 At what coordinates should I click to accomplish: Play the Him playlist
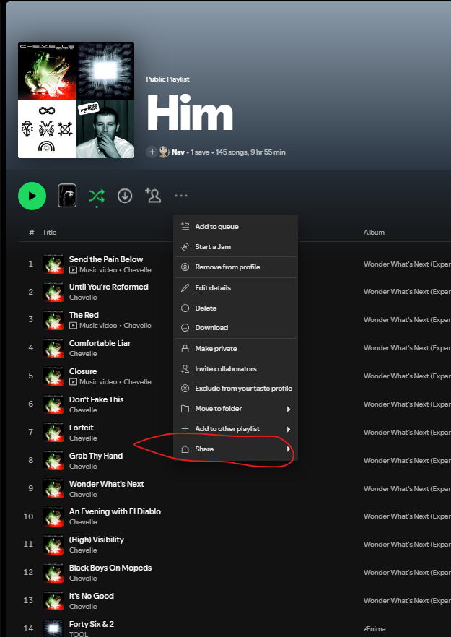click(x=32, y=196)
